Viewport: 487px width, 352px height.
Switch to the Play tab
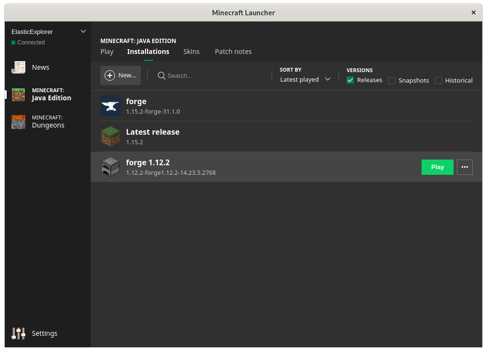point(107,52)
